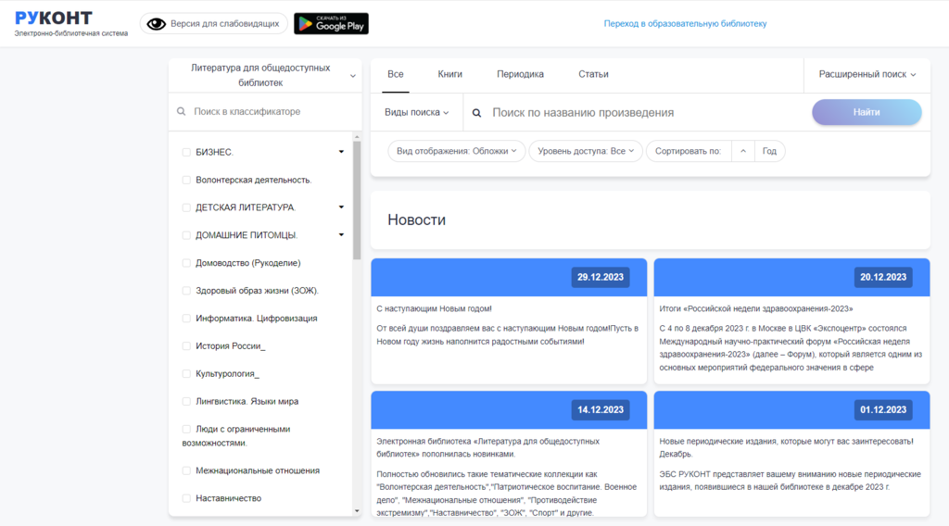
Task: Expand the Расширенный поиск options
Action: [x=867, y=74]
